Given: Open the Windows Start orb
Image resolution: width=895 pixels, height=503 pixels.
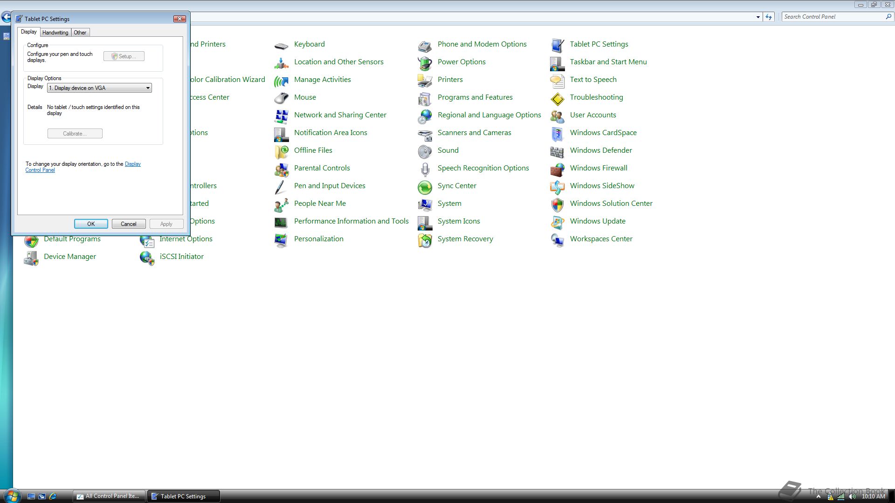Looking at the screenshot, I should point(12,496).
